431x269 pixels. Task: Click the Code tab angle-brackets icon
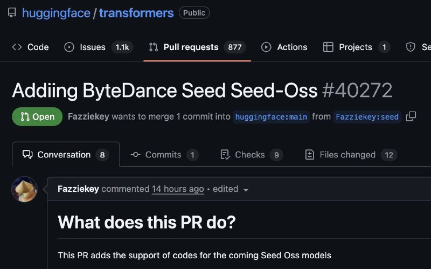coord(17,47)
